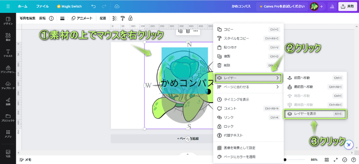
Task: Open the 写真 (Photos) sidebar panel
Action: click(x=8, y=153)
